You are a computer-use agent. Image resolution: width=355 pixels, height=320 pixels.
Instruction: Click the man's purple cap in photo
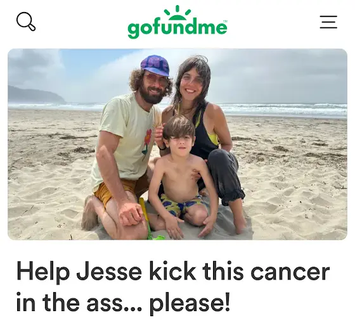tap(155, 65)
